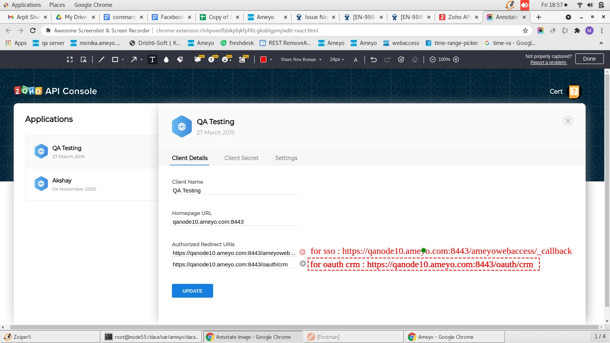The width and height of the screenshot is (610, 343).
Task: Select the arrow tool
Action: coord(134,59)
